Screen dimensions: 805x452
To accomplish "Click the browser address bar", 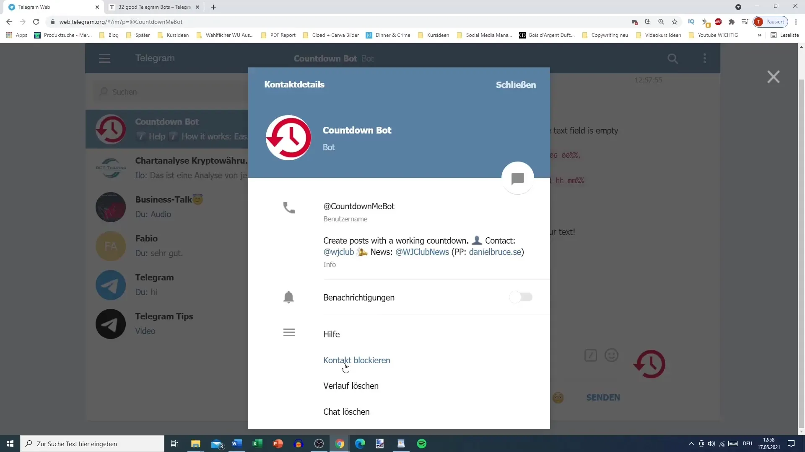I will [335, 22].
